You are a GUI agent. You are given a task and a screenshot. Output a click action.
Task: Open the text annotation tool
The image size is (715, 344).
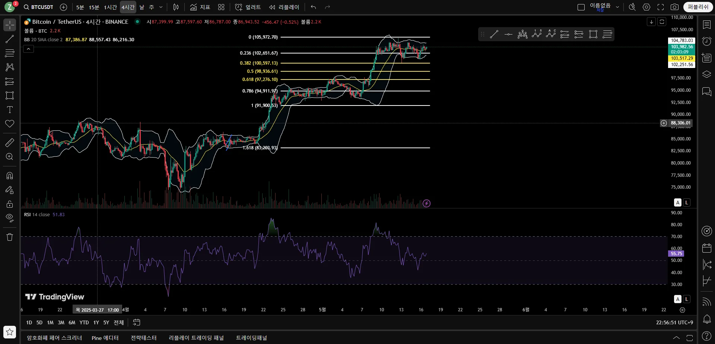point(10,110)
